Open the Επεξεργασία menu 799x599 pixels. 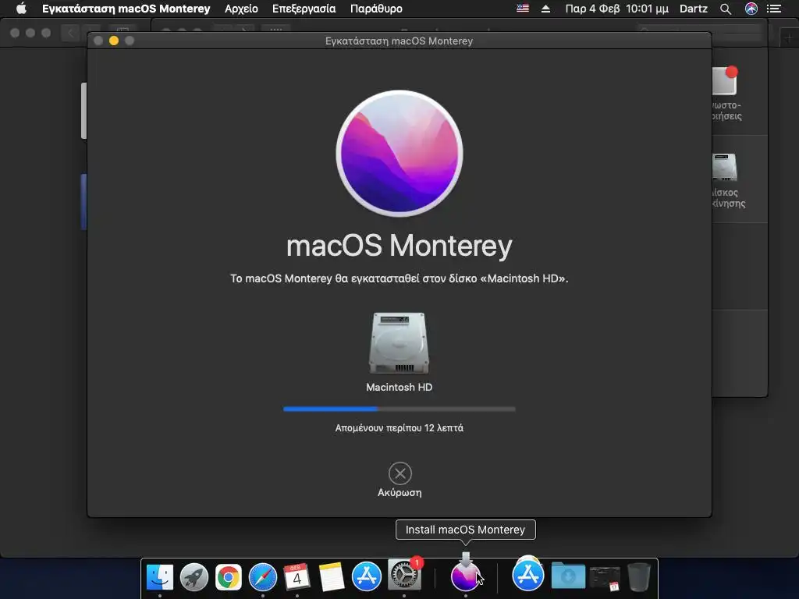tap(304, 9)
